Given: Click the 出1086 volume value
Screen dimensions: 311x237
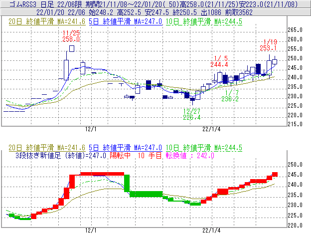Looking at the screenshot, I should coord(211,12).
